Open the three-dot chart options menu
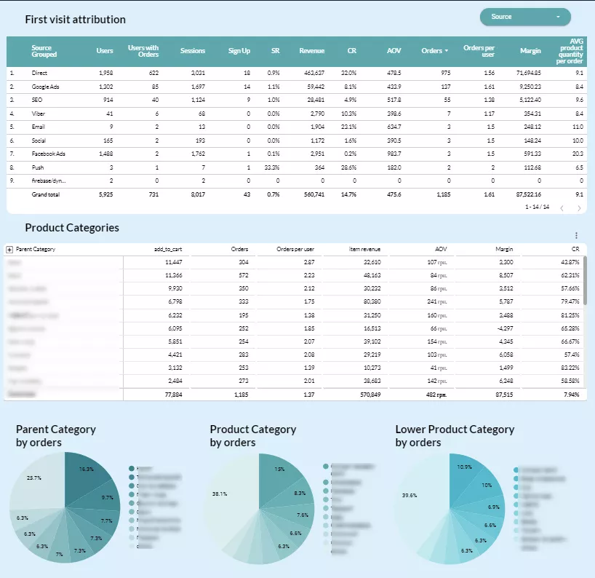The image size is (595, 578). tap(576, 235)
